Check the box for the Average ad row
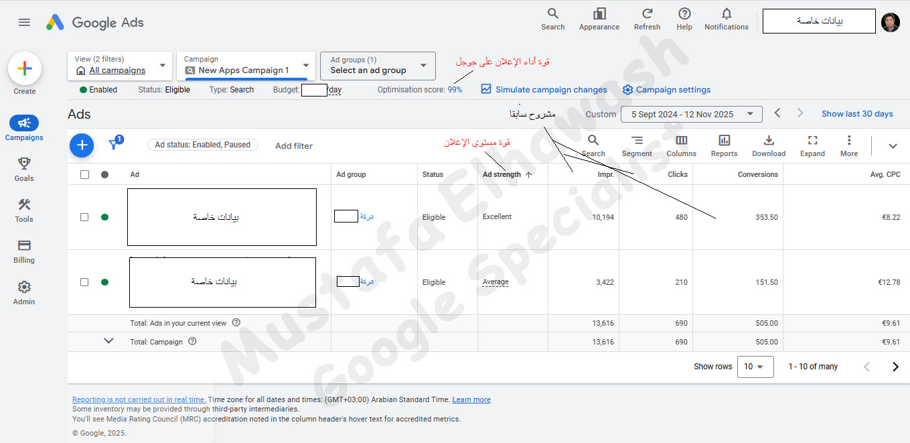910x443 pixels. click(84, 282)
